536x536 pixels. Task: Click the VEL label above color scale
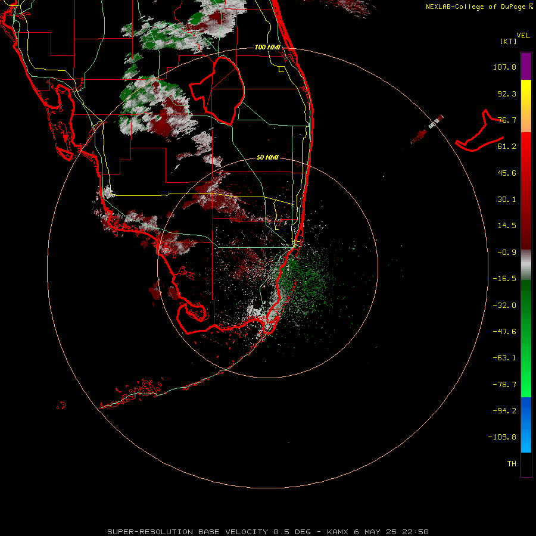click(523, 36)
